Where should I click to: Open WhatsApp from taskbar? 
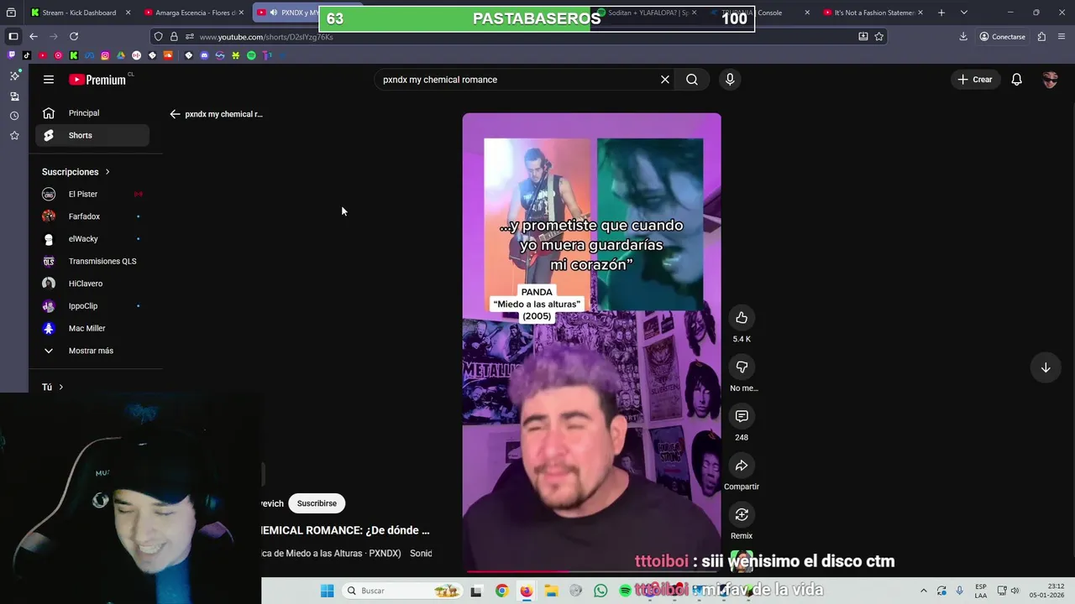pyautogui.click(x=600, y=591)
